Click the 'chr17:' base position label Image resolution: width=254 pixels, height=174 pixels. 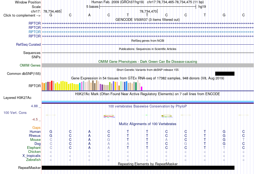(x=36, y=11)
